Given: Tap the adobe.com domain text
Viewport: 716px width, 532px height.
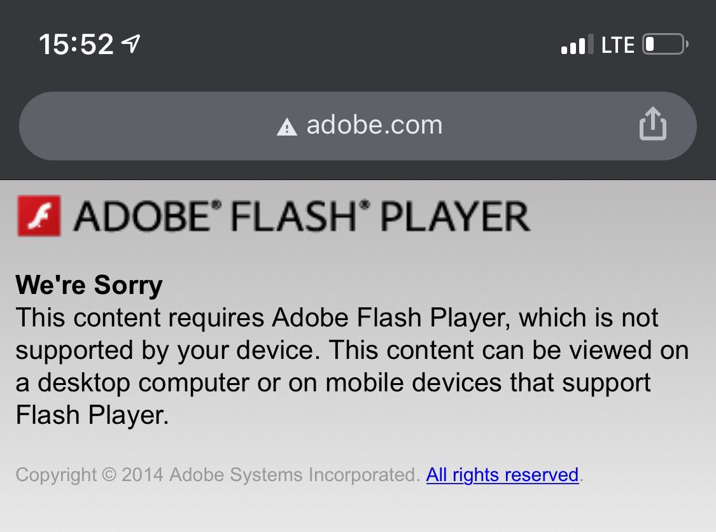Looking at the screenshot, I should pos(374,125).
